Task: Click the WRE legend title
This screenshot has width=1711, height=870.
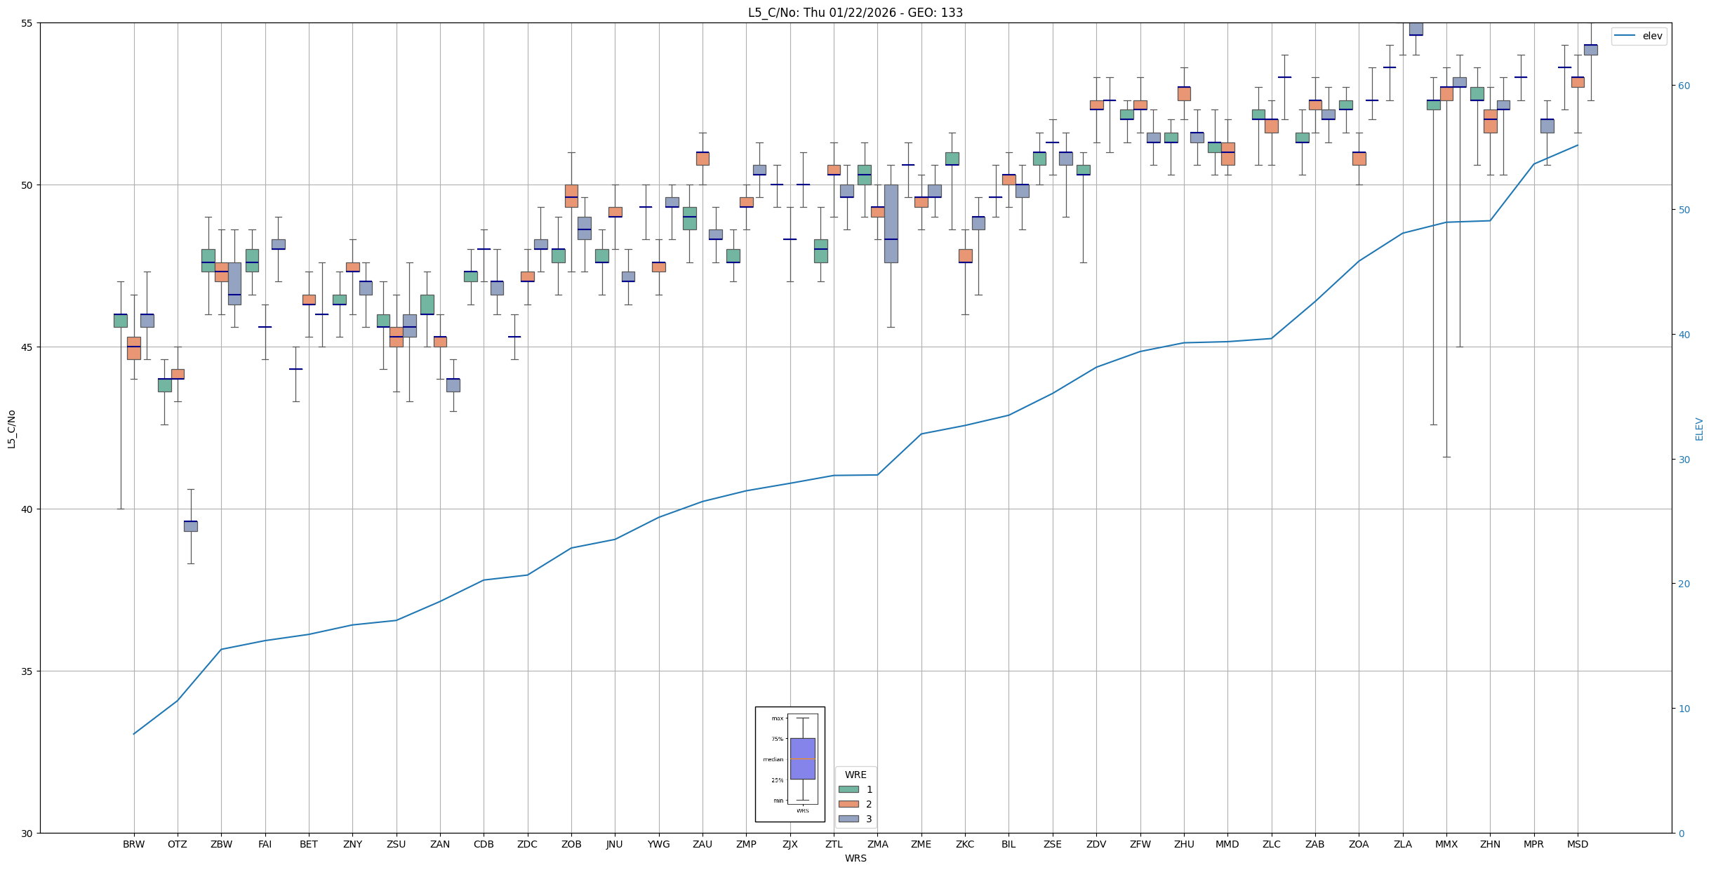Action: tap(855, 775)
